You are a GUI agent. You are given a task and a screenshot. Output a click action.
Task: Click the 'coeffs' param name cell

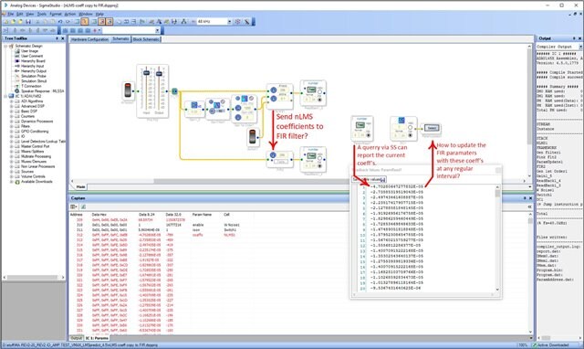[x=197, y=235]
